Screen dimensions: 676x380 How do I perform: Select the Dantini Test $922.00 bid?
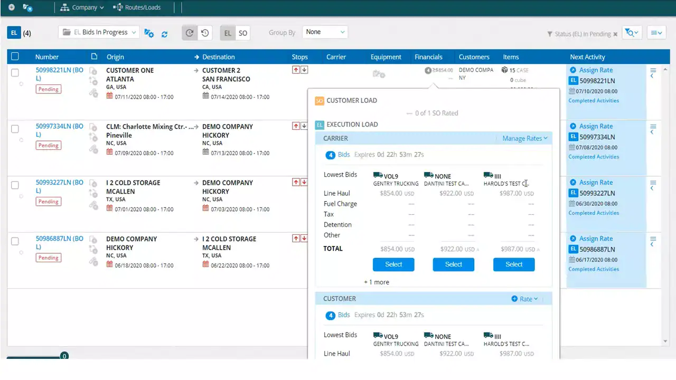[454, 264]
